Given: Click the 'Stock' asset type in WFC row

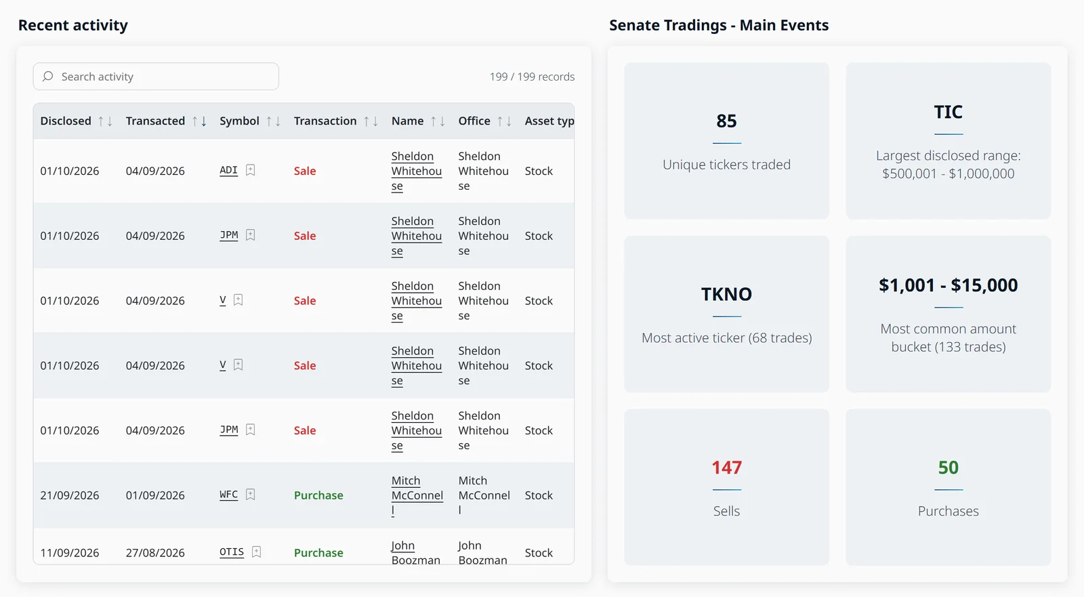Looking at the screenshot, I should (x=539, y=495).
